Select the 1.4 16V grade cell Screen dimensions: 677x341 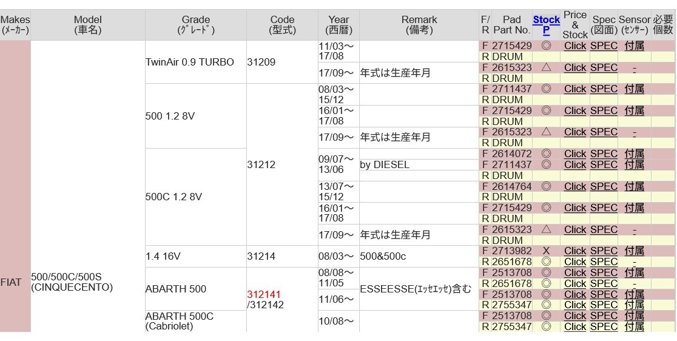195,257
